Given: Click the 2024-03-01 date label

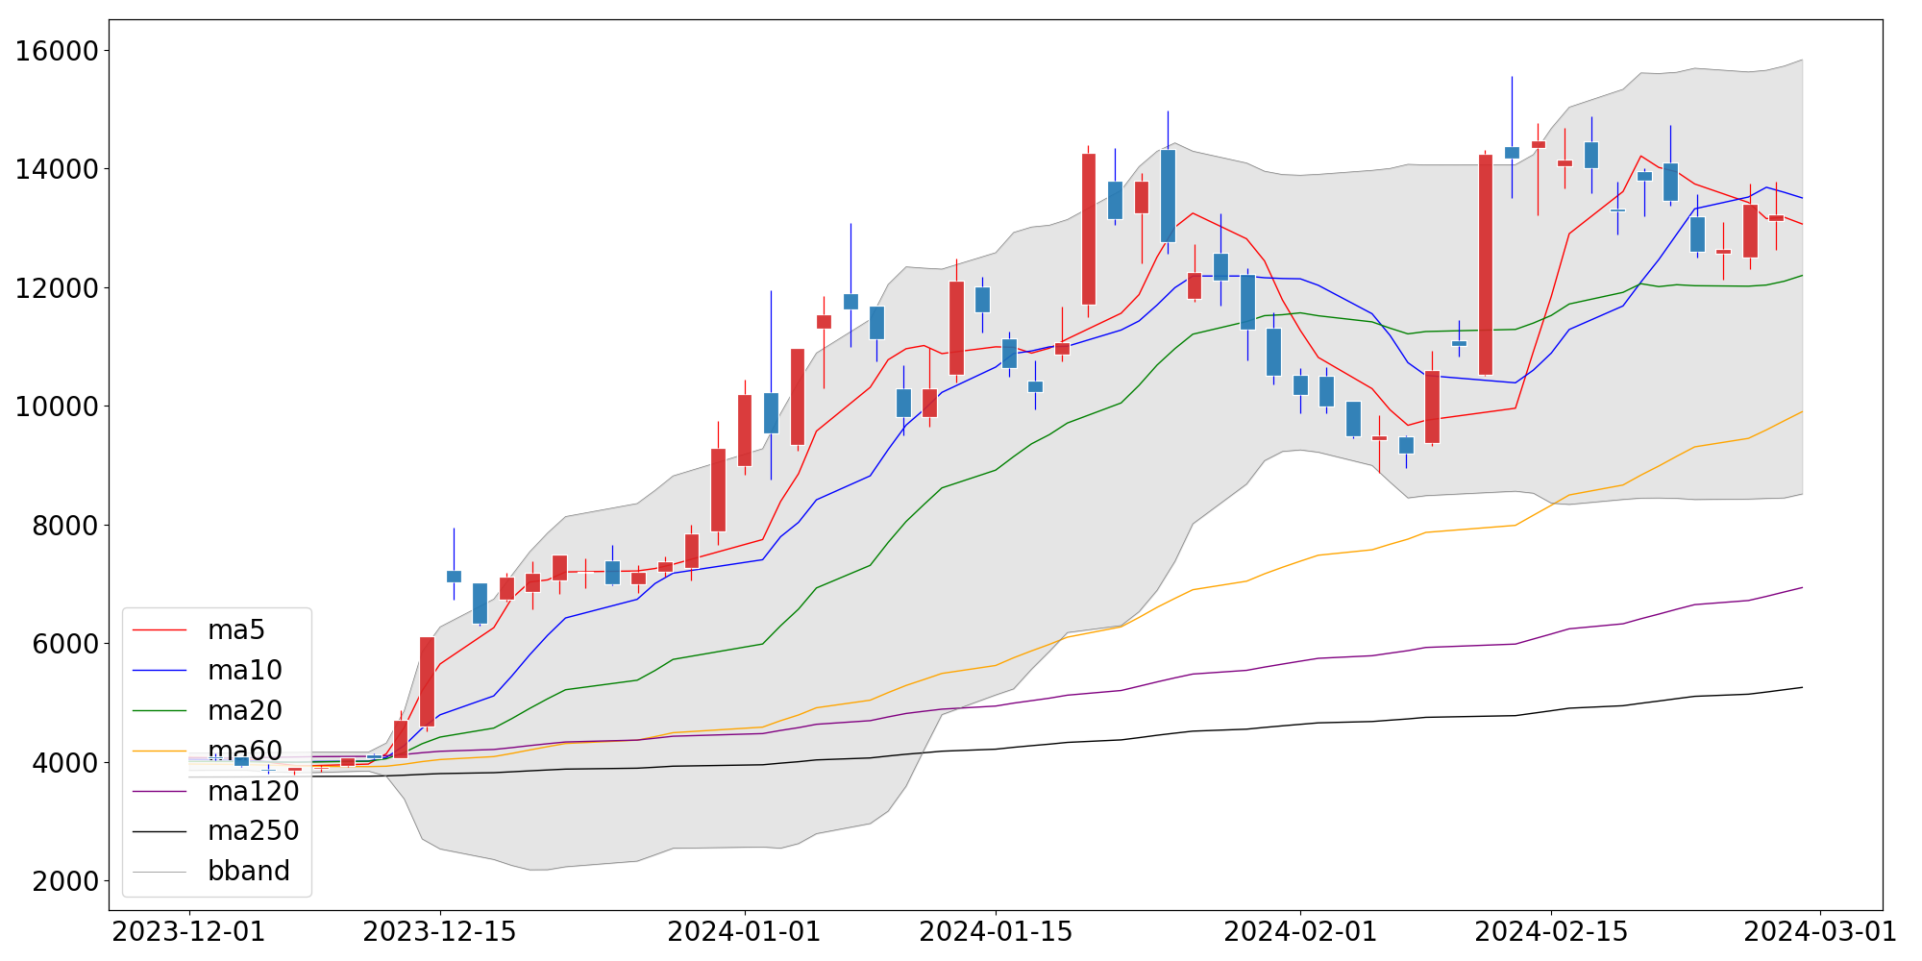Looking at the screenshot, I should pyautogui.click(x=1820, y=932).
